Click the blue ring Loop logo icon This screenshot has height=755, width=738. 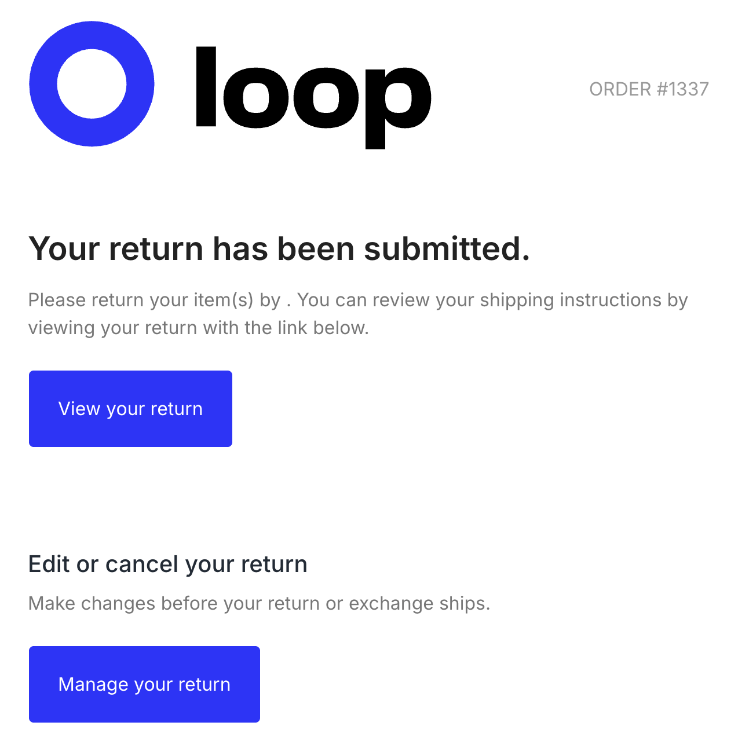pyautogui.click(x=44, y=84)
